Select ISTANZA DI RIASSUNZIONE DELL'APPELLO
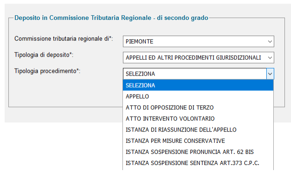The width and height of the screenshot is (291, 184). (x=198, y=130)
